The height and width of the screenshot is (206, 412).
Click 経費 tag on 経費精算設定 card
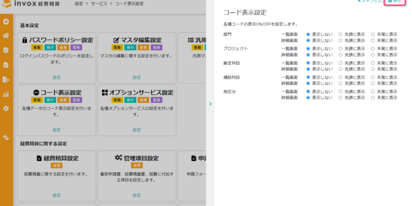click(x=57, y=165)
